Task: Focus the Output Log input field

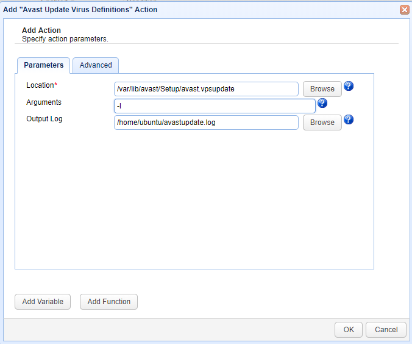Action: tap(206, 123)
